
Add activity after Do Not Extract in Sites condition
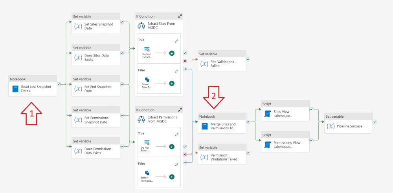[172, 53]
